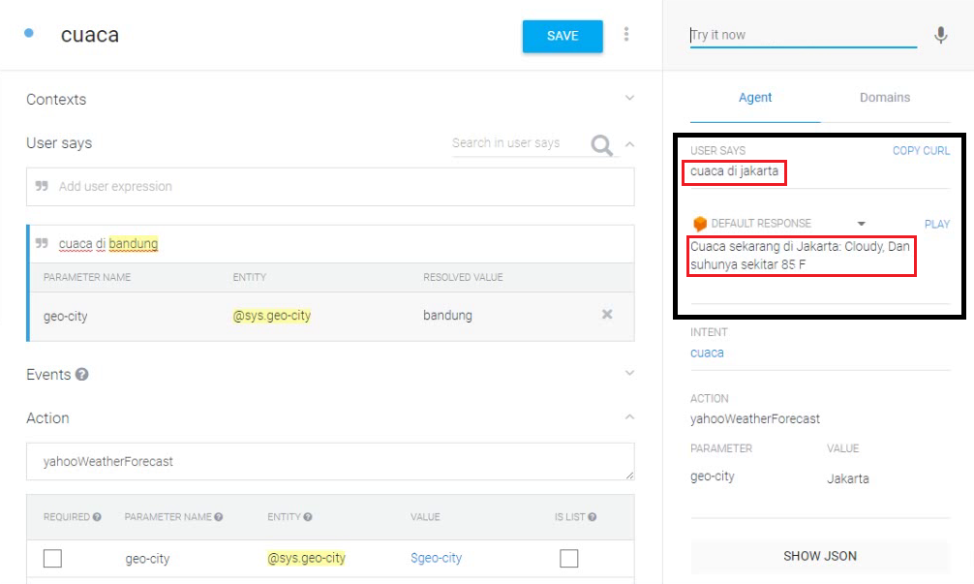Click the PLAY link
974x584 pixels.
(937, 225)
